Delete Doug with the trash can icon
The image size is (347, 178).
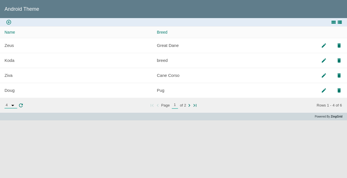(x=339, y=90)
